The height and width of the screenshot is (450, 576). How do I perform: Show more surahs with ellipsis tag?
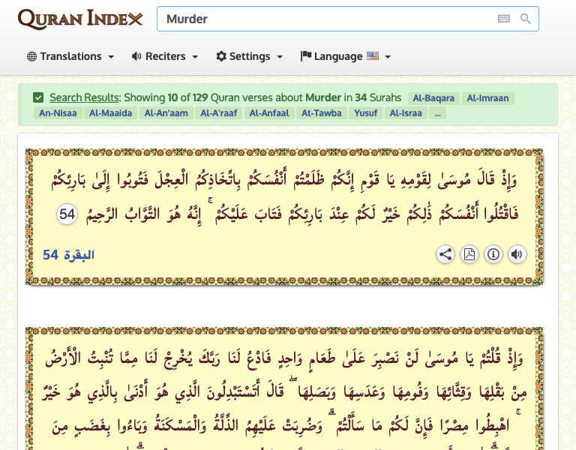tap(437, 113)
